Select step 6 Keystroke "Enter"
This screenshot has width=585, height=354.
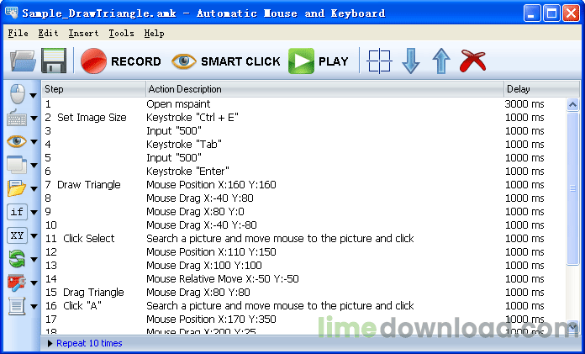pyautogui.click(x=303, y=171)
